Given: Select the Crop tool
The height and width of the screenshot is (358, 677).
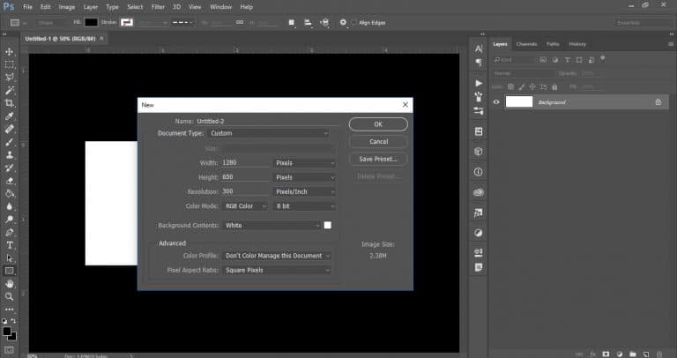Looking at the screenshot, I should tap(10, 103).
